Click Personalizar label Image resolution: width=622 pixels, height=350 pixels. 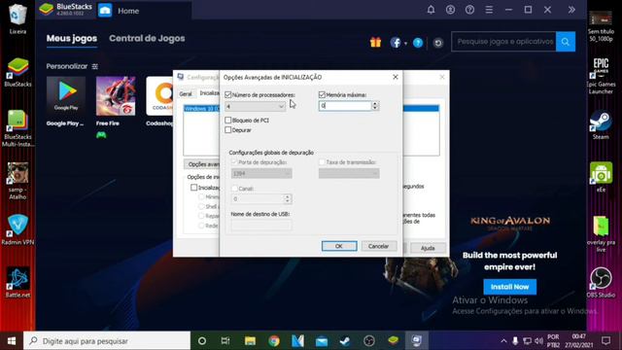[67, 66]
